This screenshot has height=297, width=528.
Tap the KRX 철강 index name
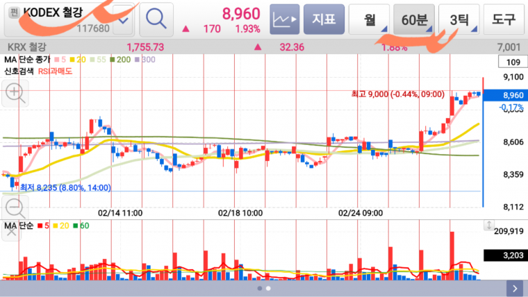click(27, 47)
